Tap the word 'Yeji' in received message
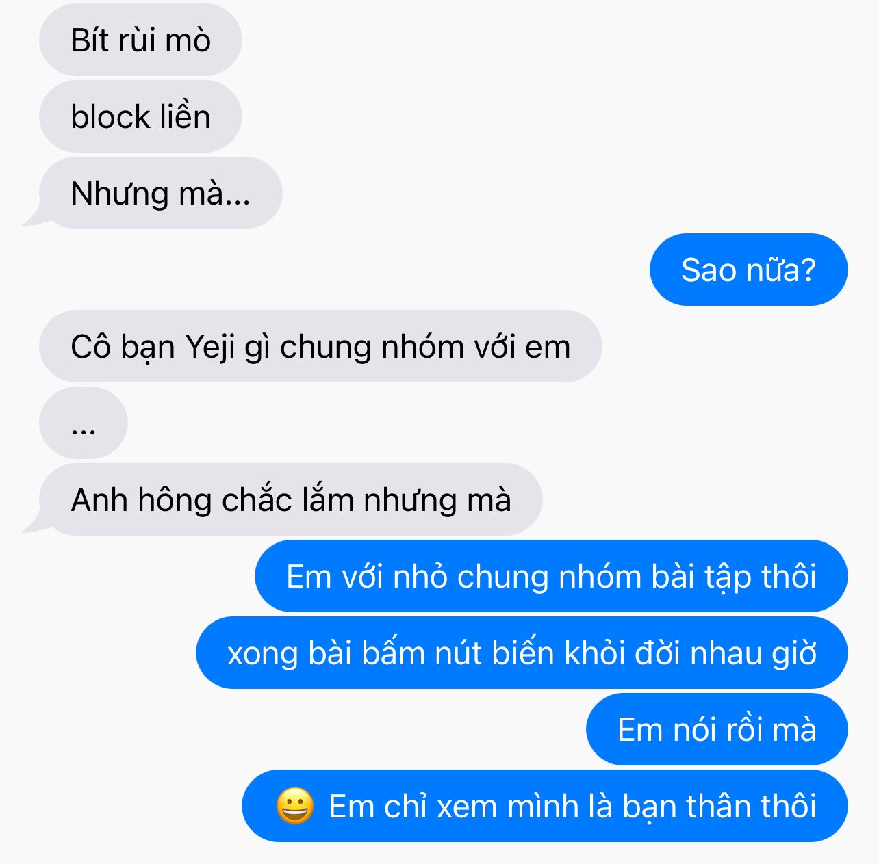The image size is (879, 864). 211,348
